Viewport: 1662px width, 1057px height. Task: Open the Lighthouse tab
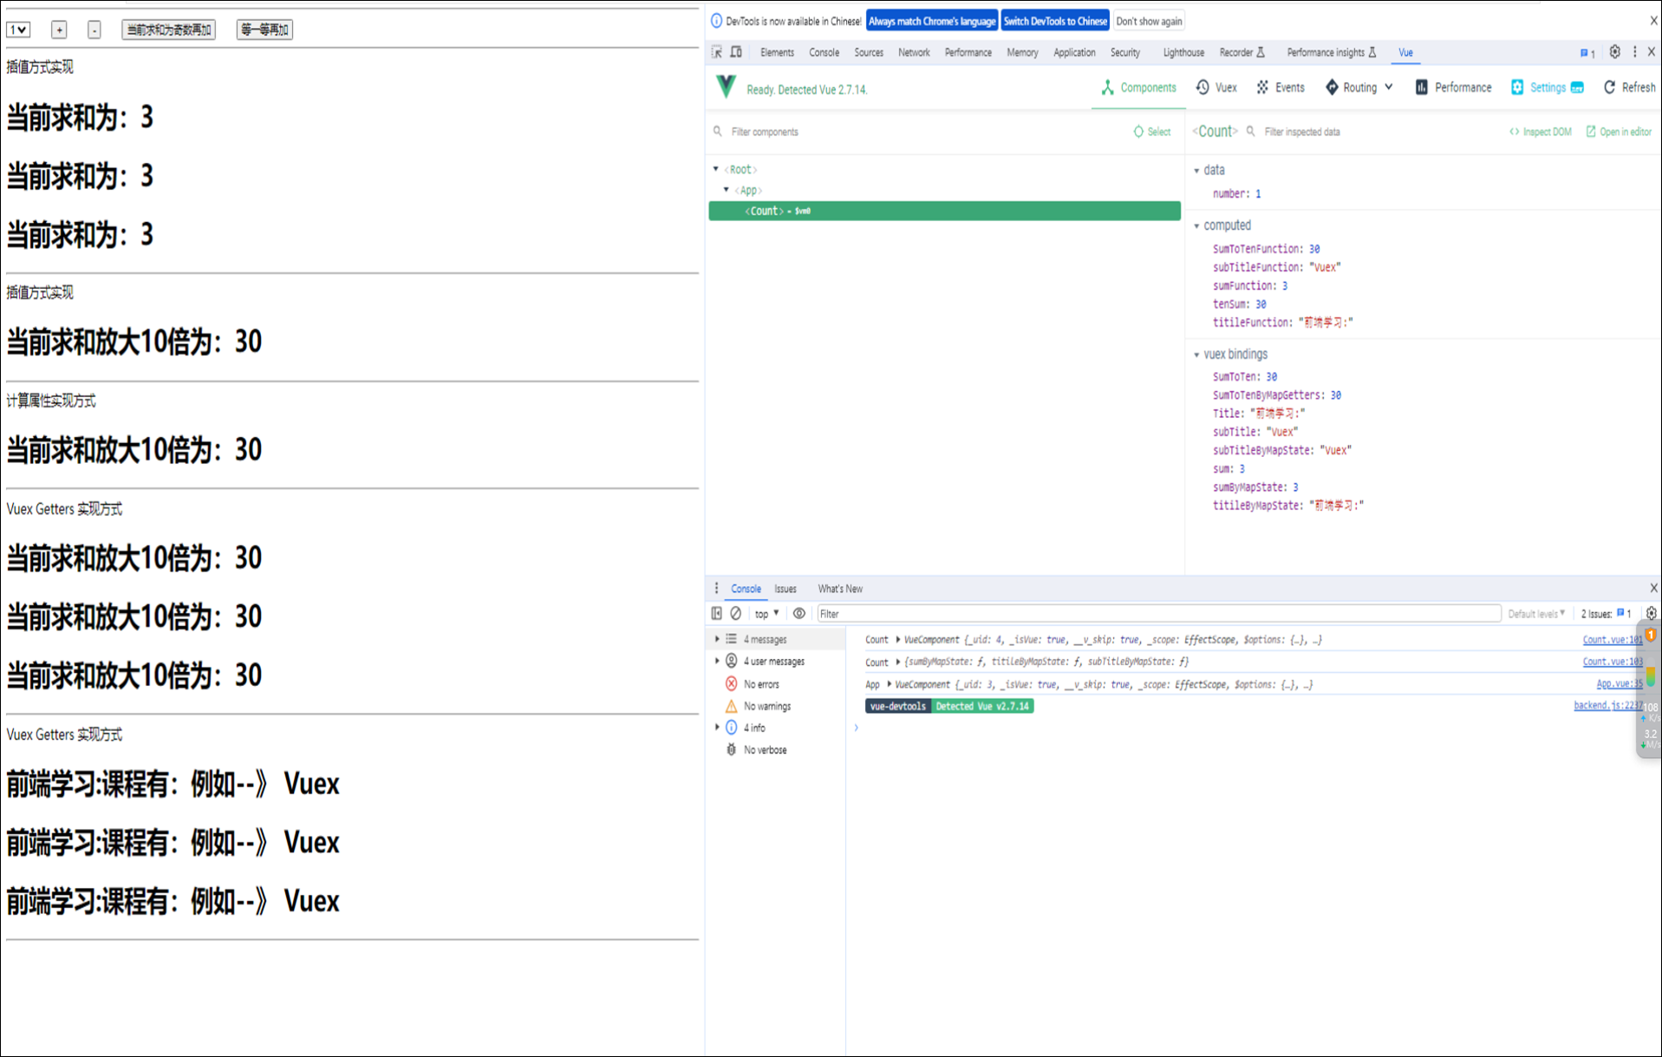tap(1183, 53)
